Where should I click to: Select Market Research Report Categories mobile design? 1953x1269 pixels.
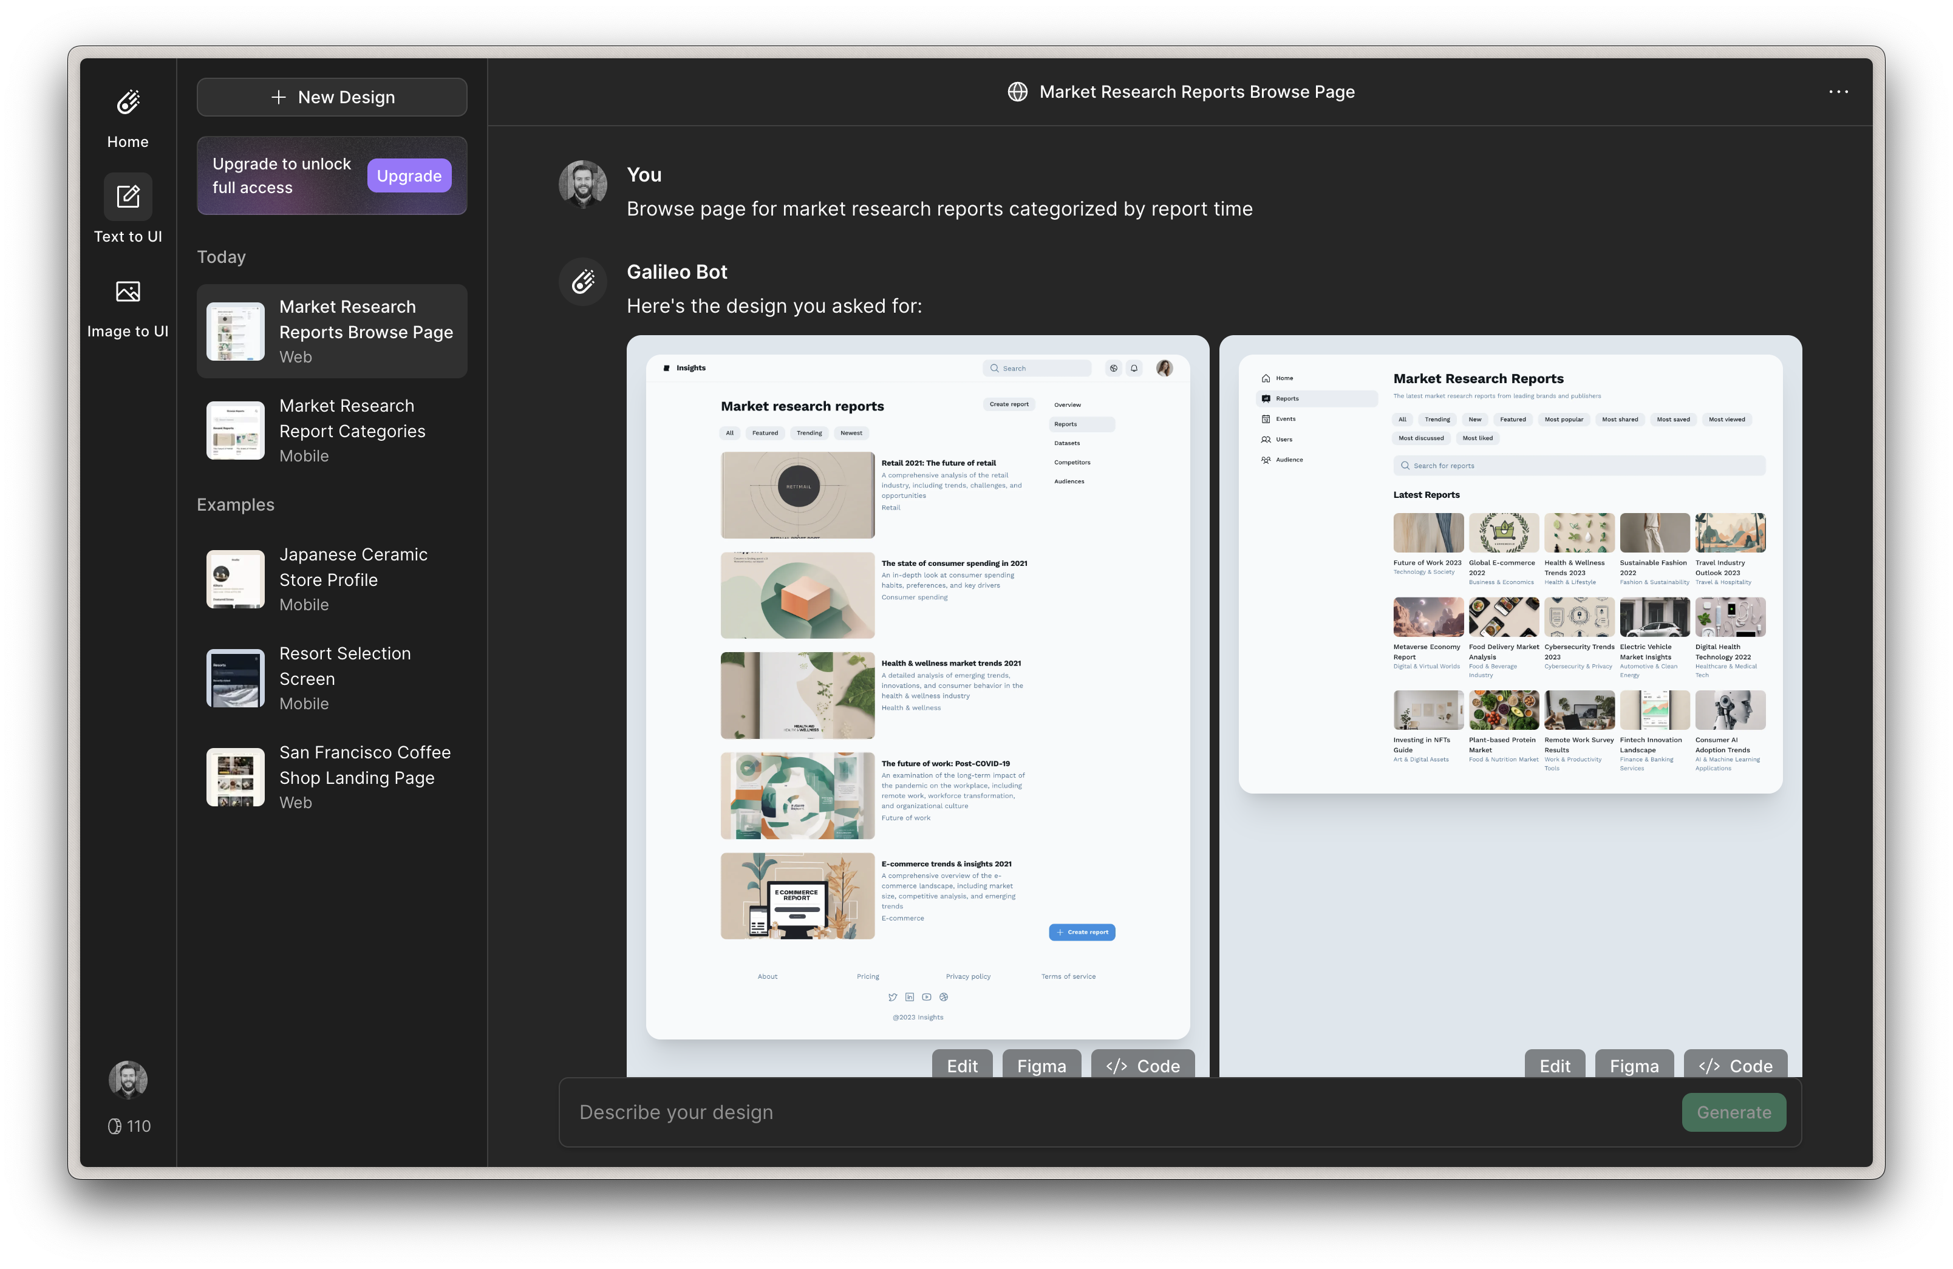click(332, 430)
